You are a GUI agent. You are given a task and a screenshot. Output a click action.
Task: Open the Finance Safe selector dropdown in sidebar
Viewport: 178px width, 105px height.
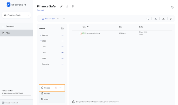16,15
